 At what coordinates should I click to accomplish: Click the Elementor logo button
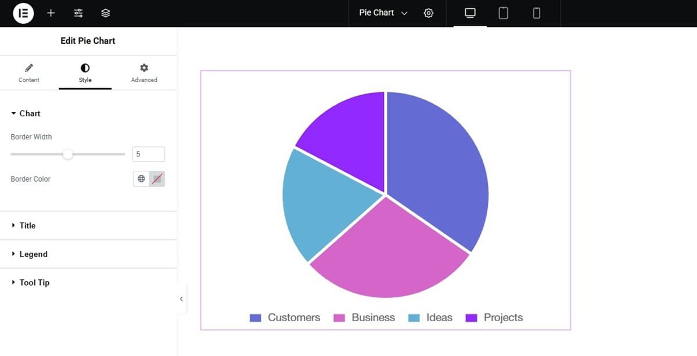(x=23, y=13)
